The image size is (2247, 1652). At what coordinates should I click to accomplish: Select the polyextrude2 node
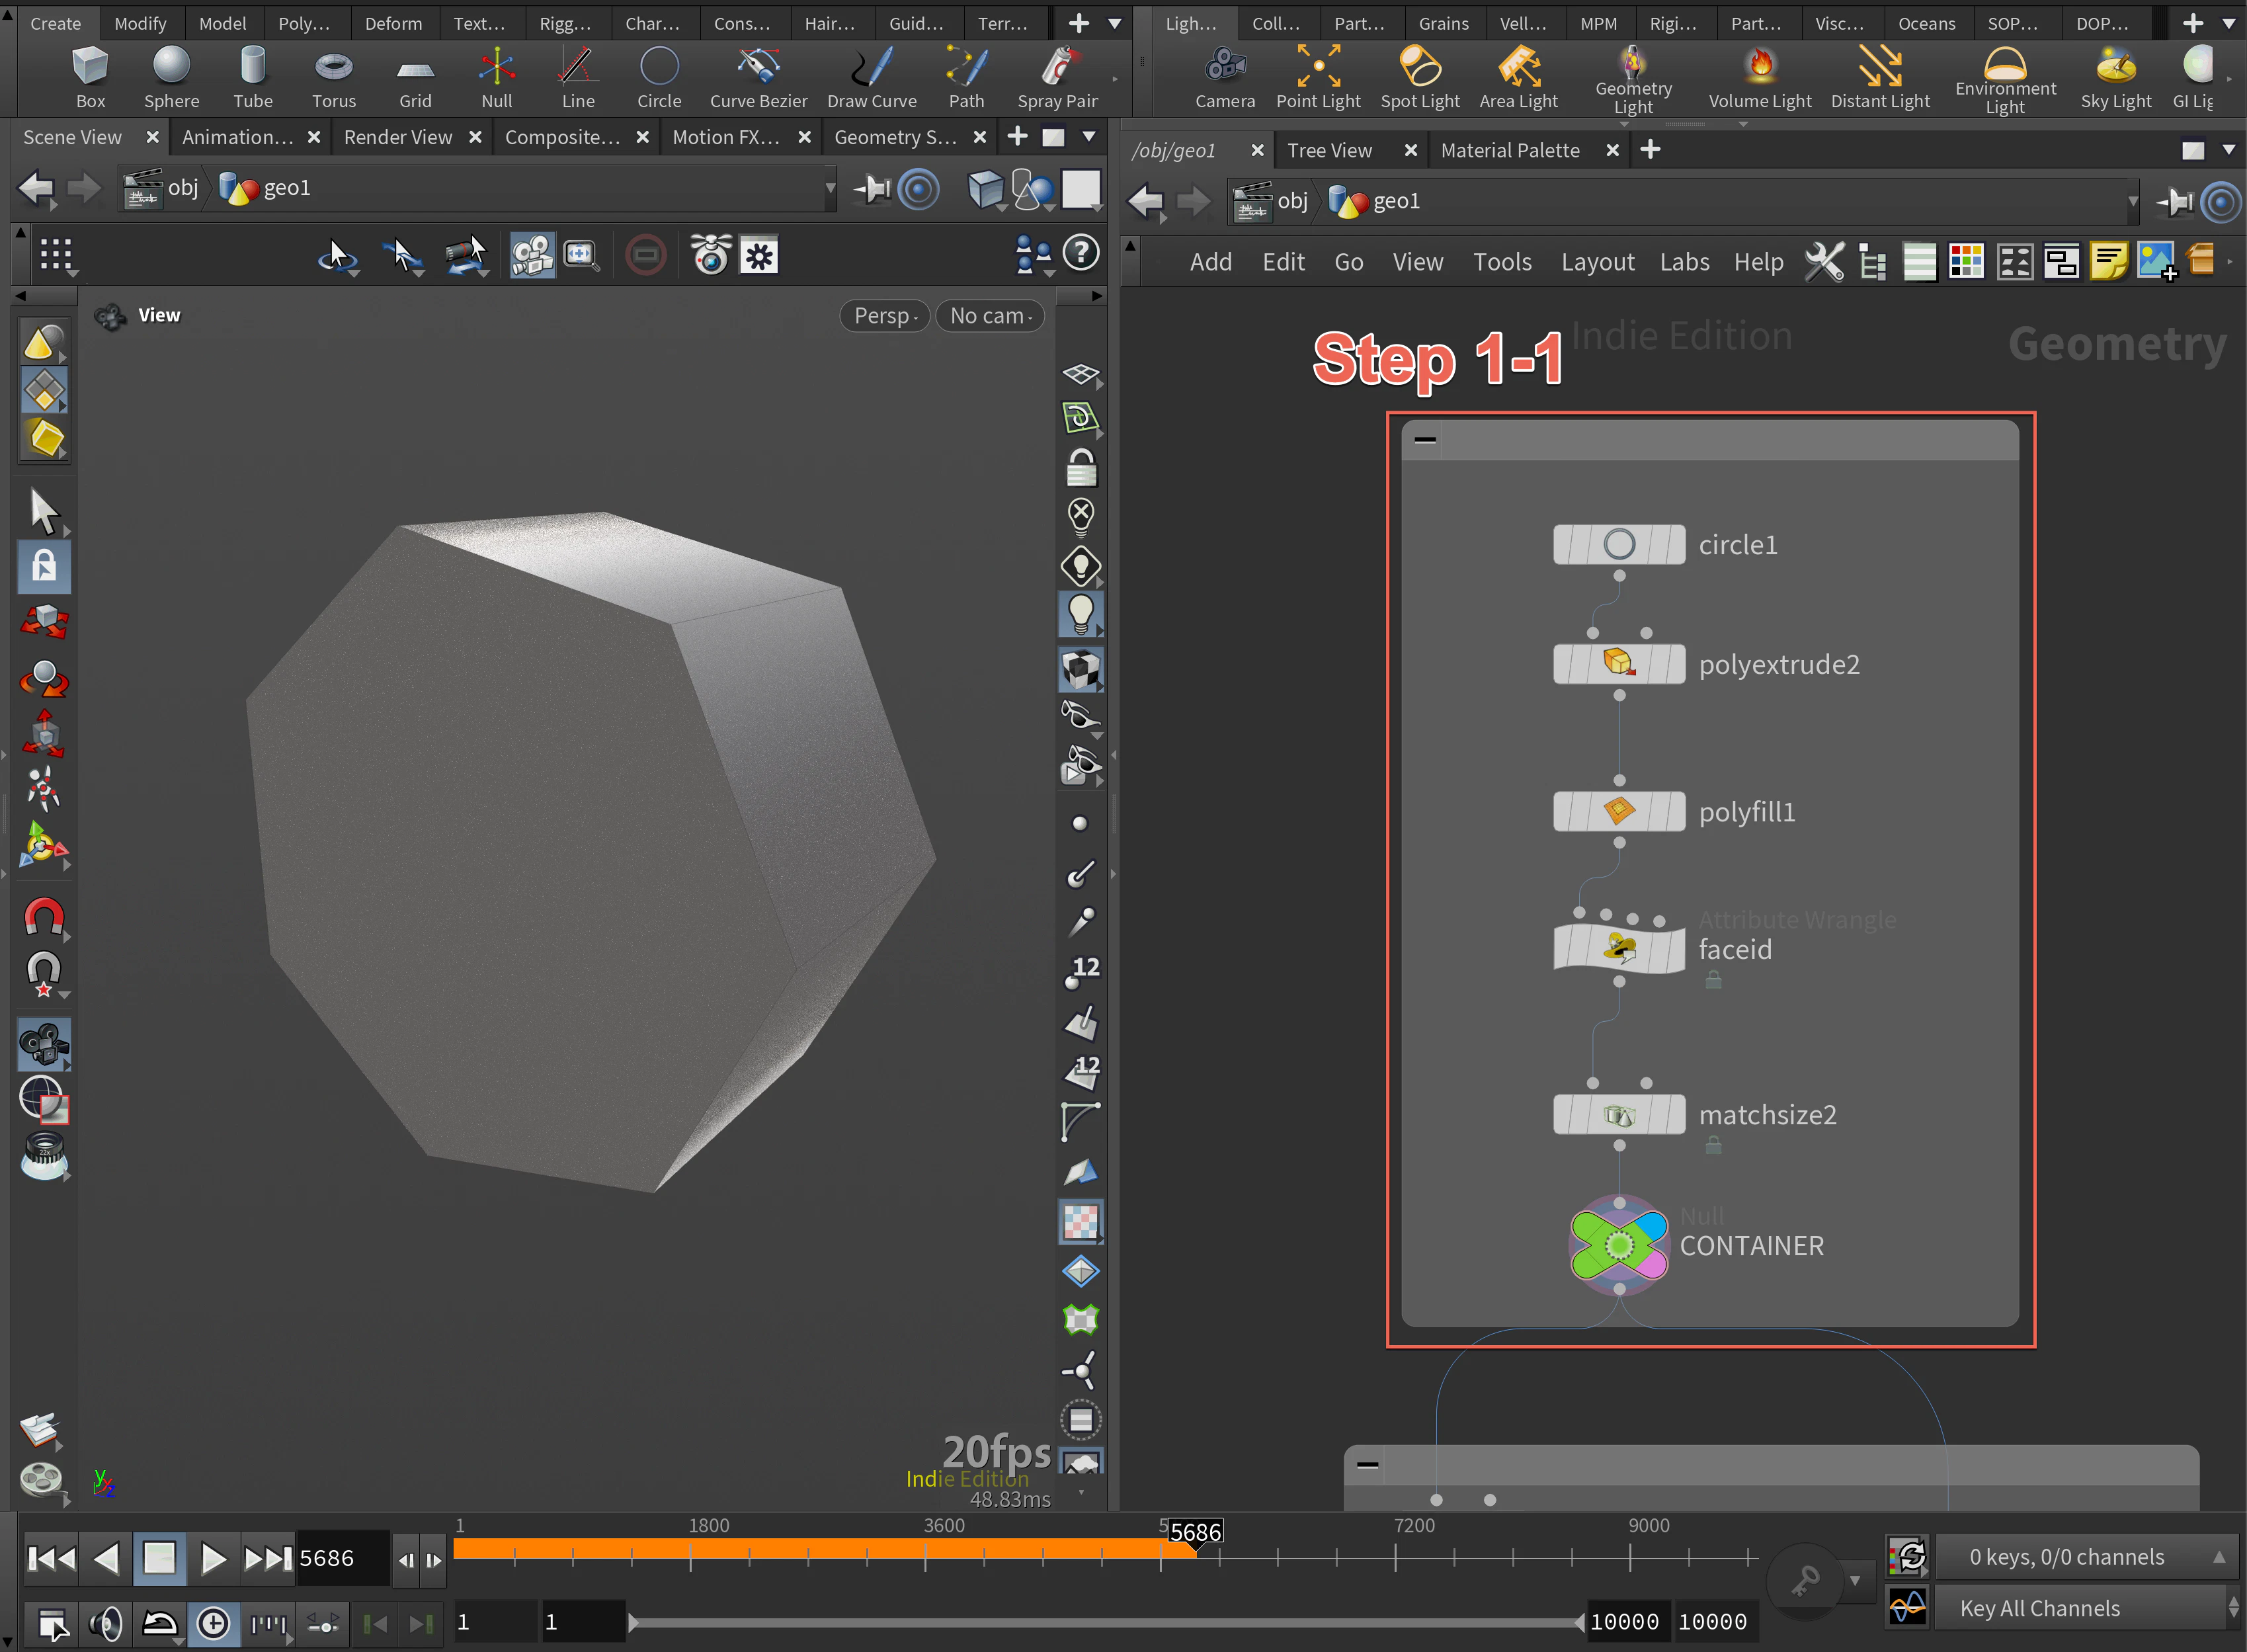tap(1619, 664)
